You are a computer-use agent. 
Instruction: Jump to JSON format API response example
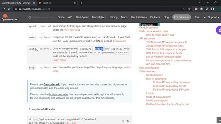tap(166, 42)
